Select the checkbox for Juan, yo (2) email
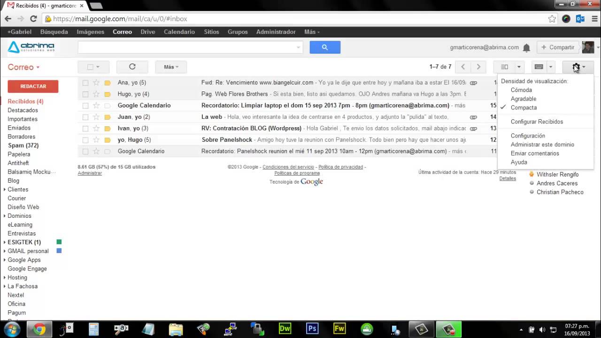This screenshot has width=601, height=338. coord(85,117)
